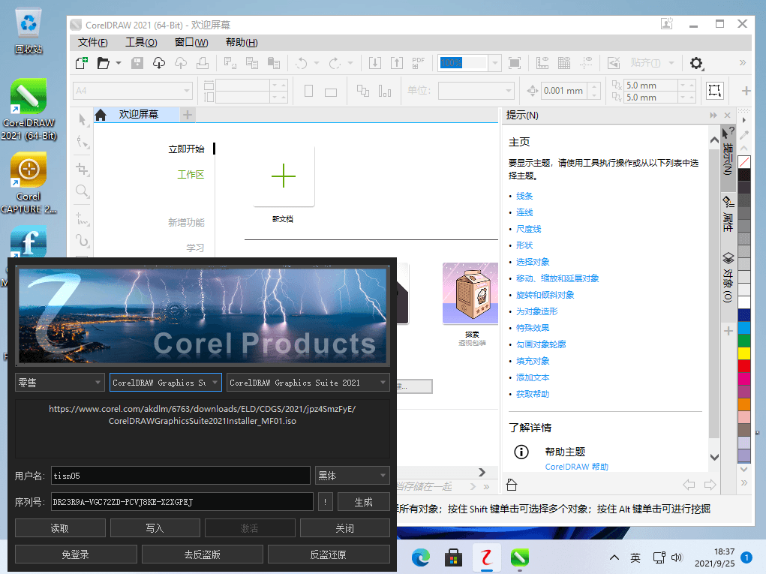This screenshot has width=766, height=574.
Task: Click the 去反盗版 button
Action: 203,554
